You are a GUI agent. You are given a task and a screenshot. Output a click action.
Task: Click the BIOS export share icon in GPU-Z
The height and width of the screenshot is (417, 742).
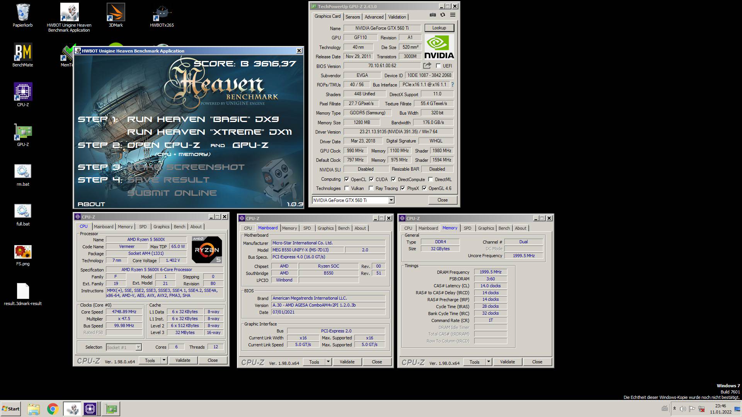[427, 66]
